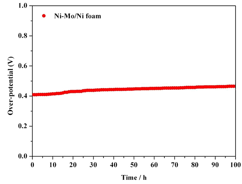This screenshot has width=242, height=184.
Task: Click the red legend marker dot
Action: [44, 16]
